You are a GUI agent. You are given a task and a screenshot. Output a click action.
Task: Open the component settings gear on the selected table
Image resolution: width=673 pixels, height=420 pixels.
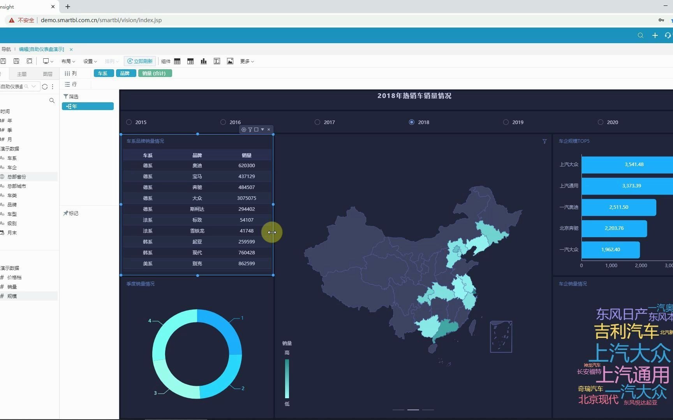(x=243, y=129)
